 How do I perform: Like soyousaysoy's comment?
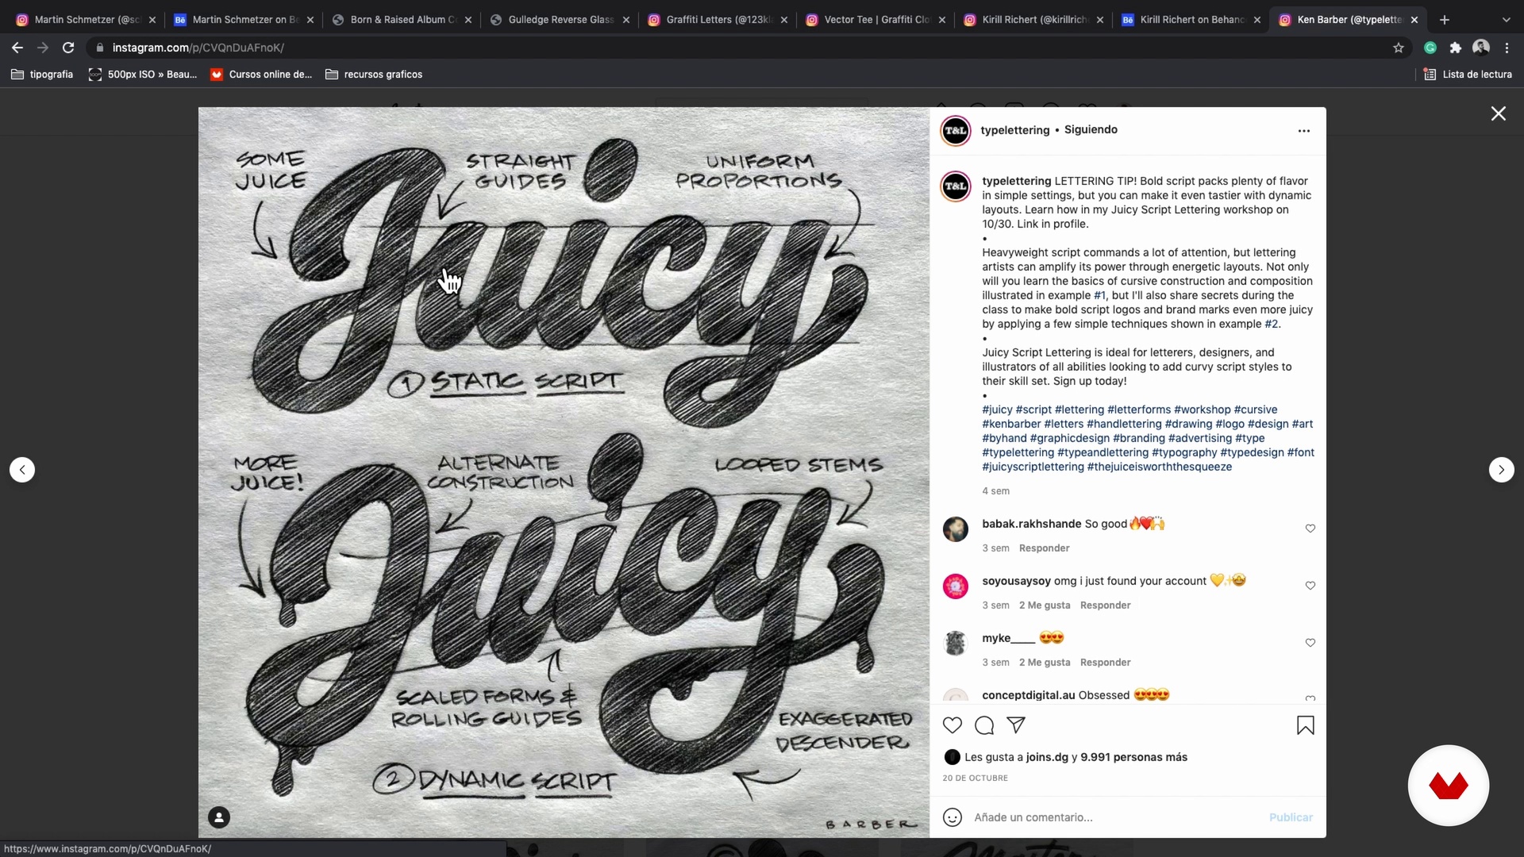[1310, 586]
